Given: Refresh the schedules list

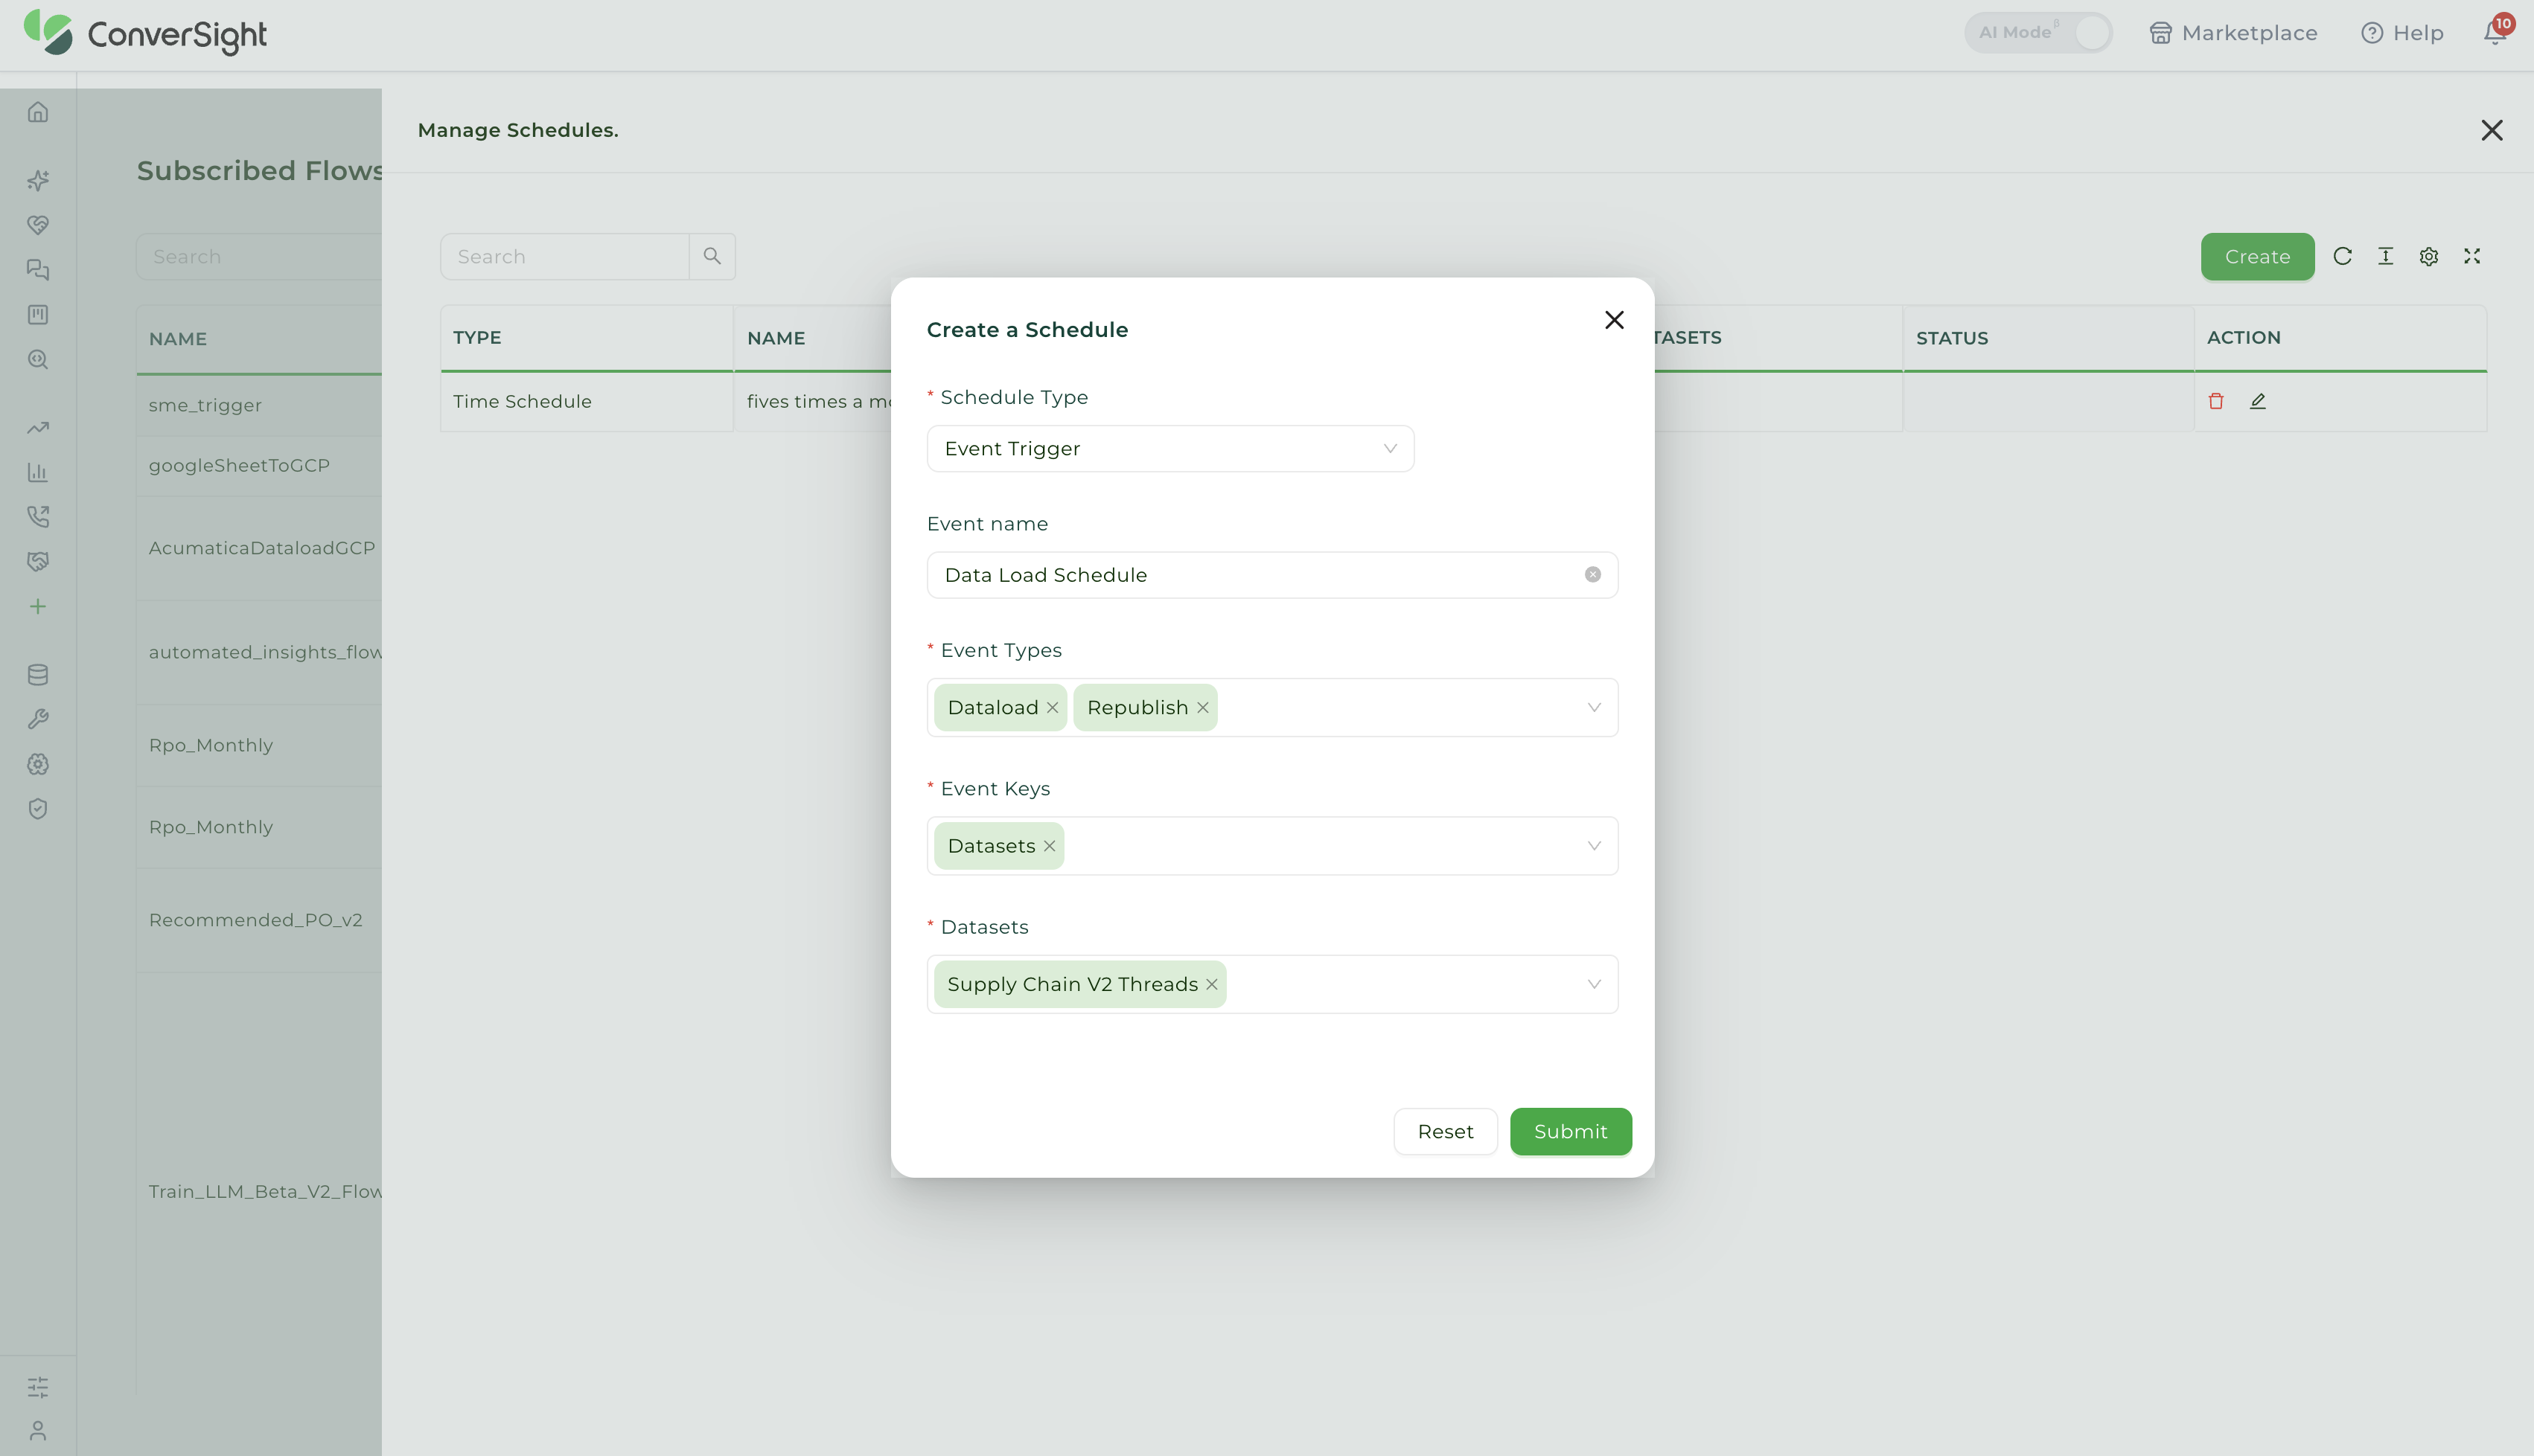Looking at the screenshot, I should [x=2342, y=256].
